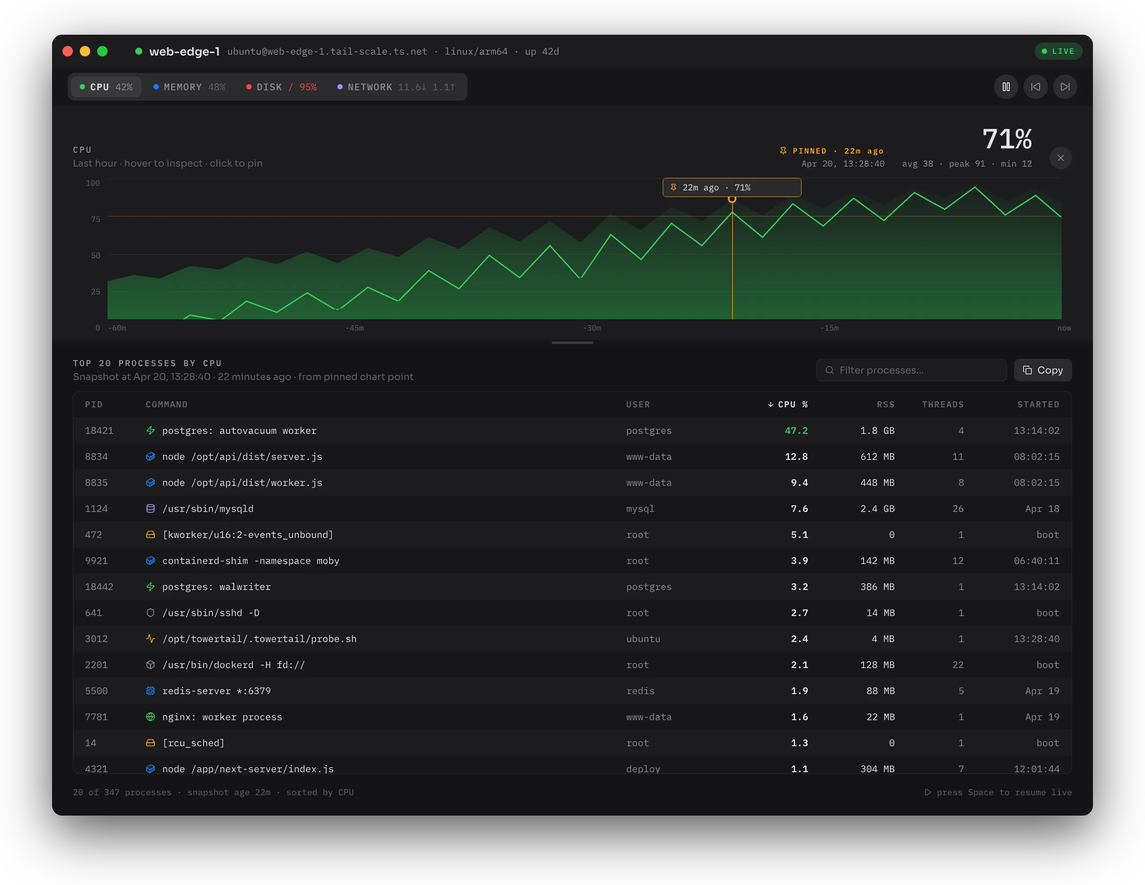Image resolution: width=1145 pixels, height=885 pixels.
Task: Select row with PID 18421
Action: coord(572,430)
